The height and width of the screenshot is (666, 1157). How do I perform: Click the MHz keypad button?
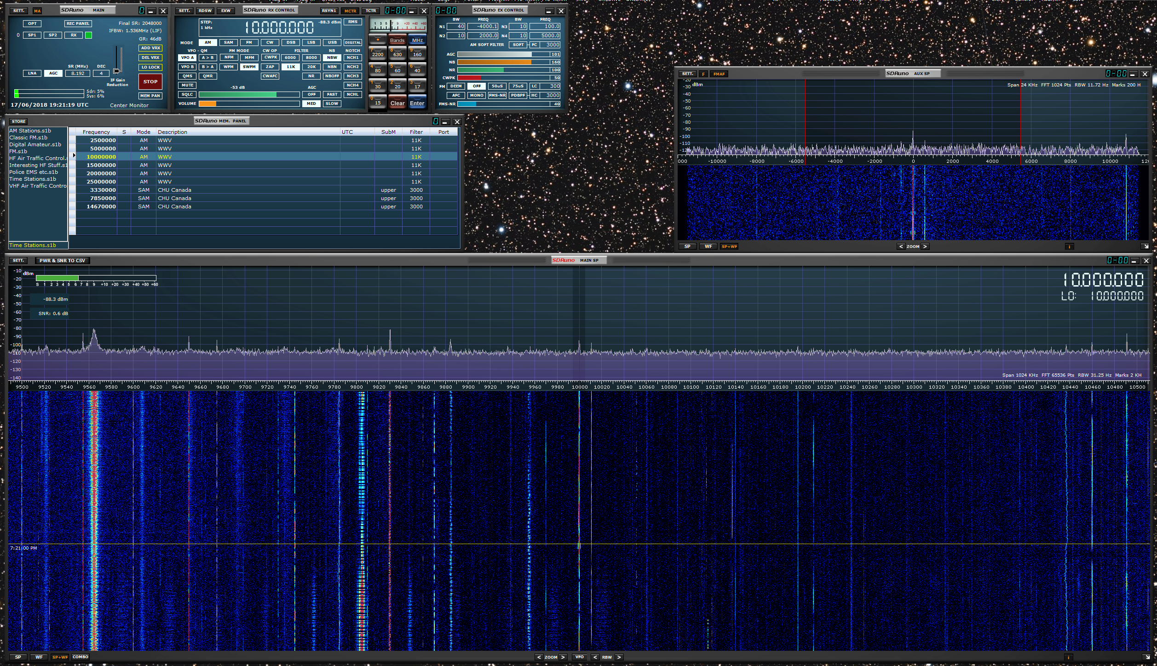[x=417, y=40]
